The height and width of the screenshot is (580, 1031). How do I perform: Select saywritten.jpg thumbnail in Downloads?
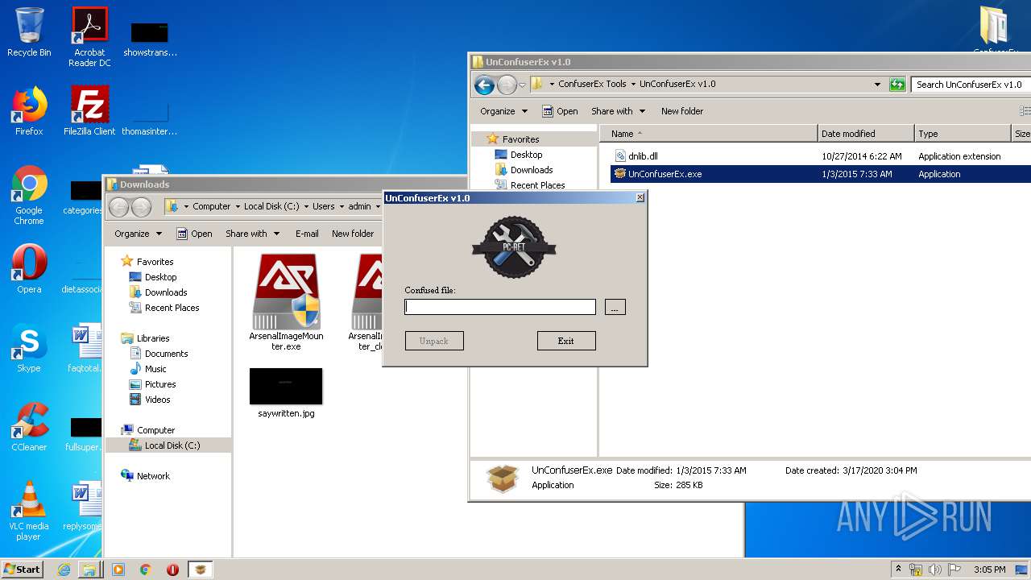pyautogui.click(x=286, y=393)
